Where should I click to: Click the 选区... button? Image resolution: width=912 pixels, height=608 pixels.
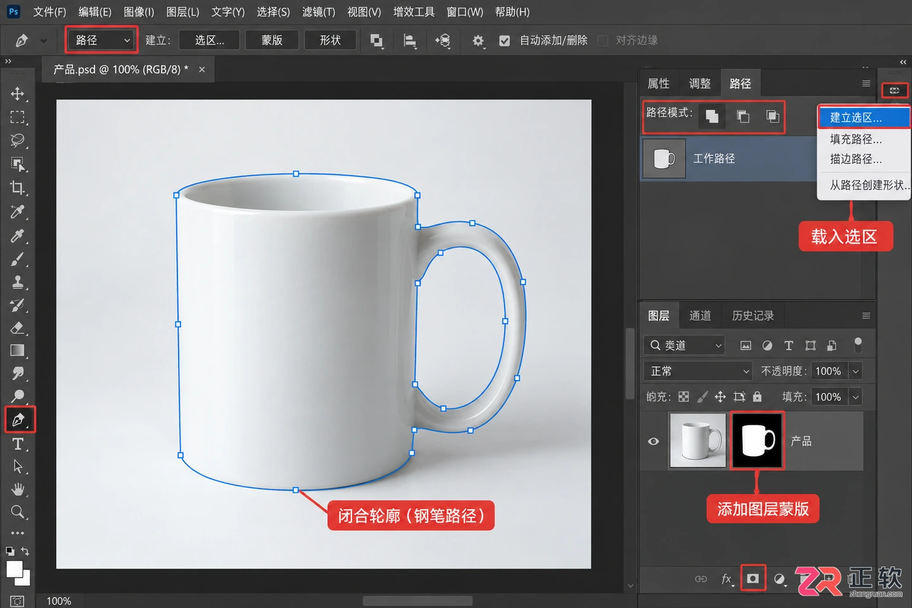(210, 41)
